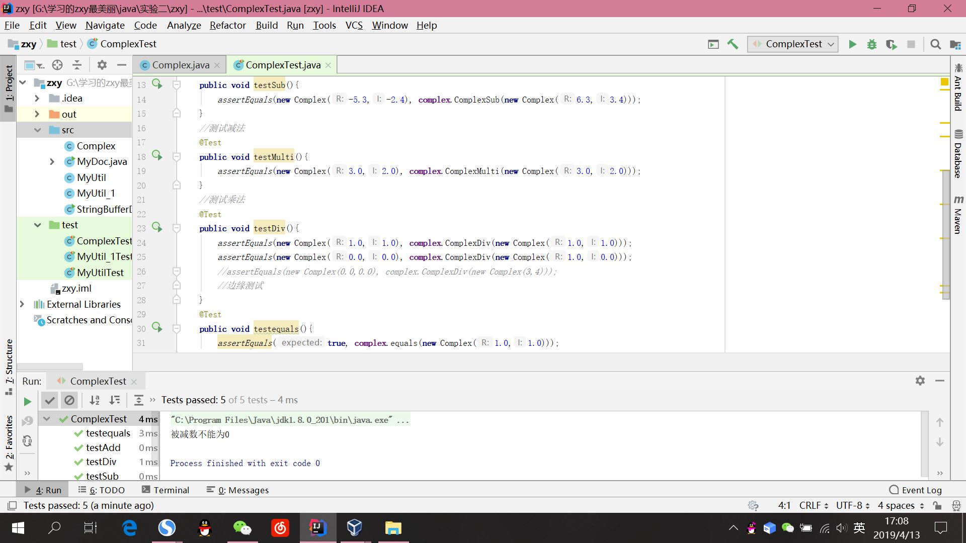Open the Terminal tool window
Image resolution: width=966 pixels, height=543 pixels.
point(166,490)
